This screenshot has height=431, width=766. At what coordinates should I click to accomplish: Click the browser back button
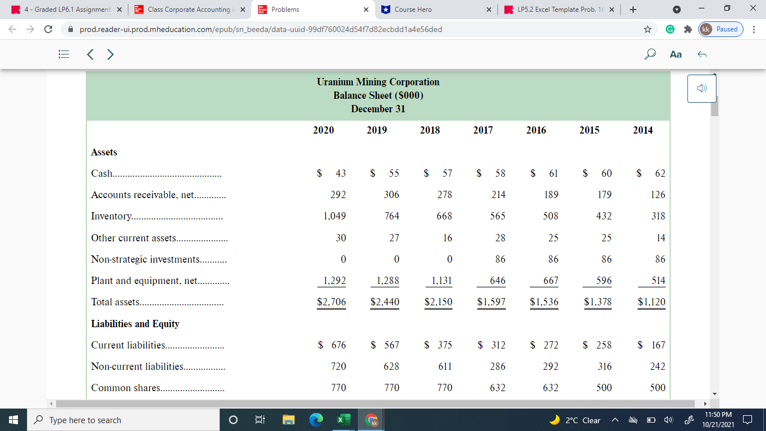12,29
